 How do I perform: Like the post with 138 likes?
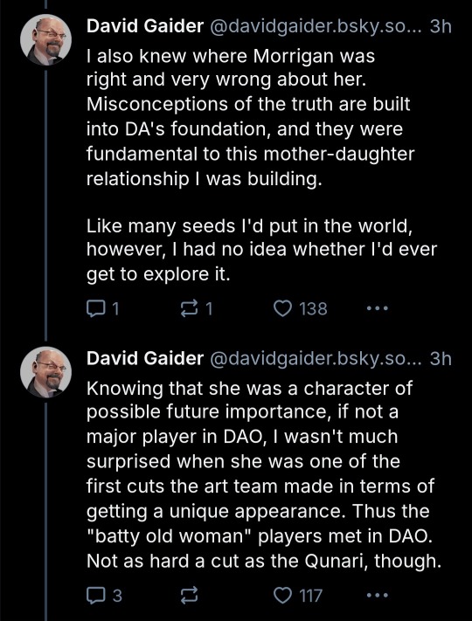301,308
